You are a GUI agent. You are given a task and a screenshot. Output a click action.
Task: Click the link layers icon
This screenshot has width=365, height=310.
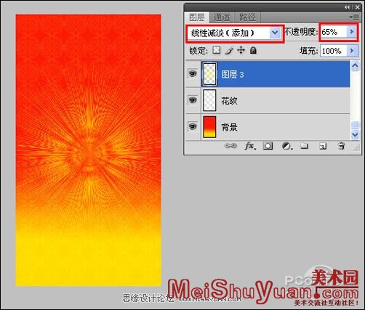click(x=230, y=146)
